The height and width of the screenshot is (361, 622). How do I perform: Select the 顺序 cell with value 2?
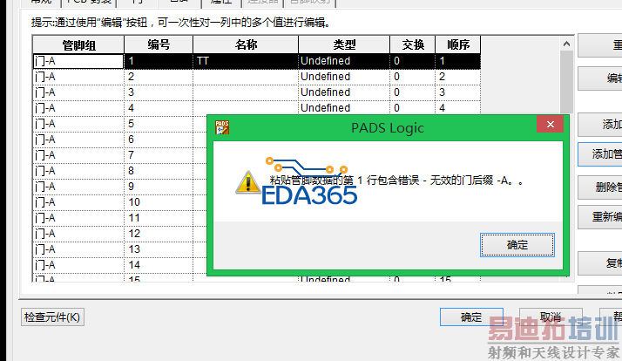[x=457, y=77]
